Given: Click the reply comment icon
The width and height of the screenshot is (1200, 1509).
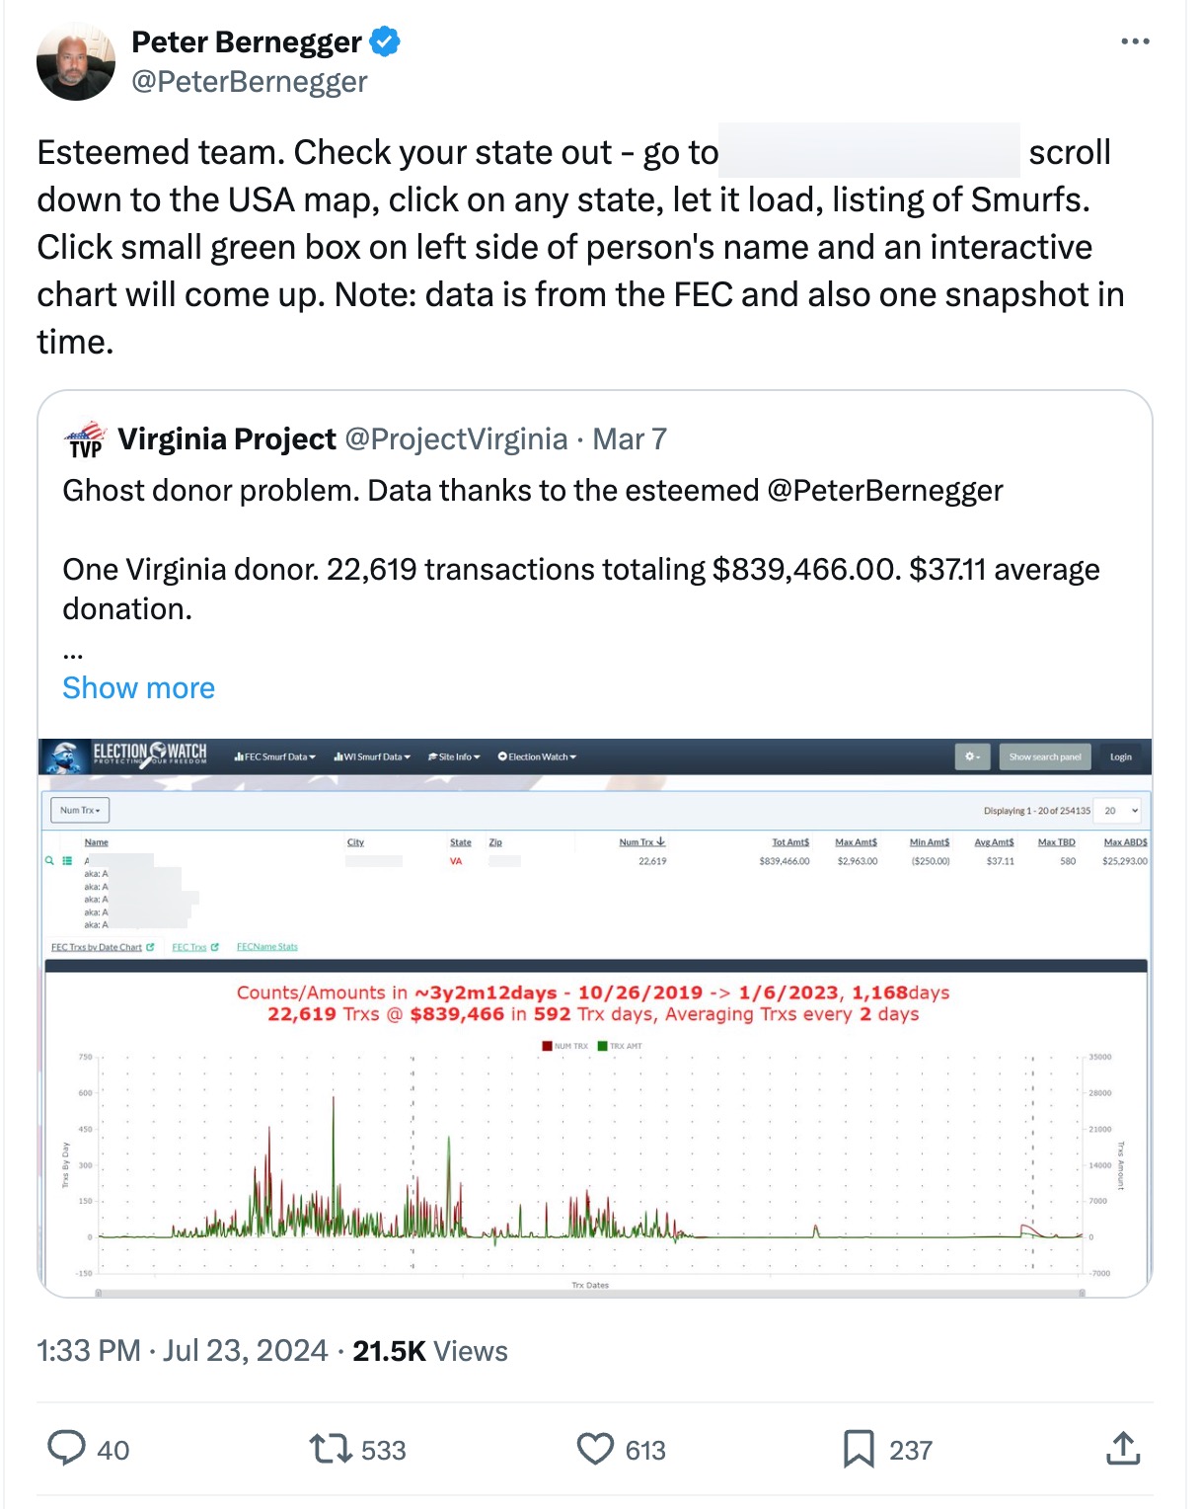Looking at the screenshot, I should (x=67, y=1449).
